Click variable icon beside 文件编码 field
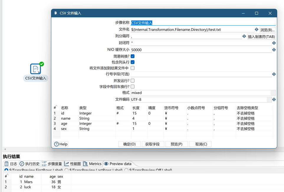The height and width of the screenshot is (192, 284). coord(274,100)
